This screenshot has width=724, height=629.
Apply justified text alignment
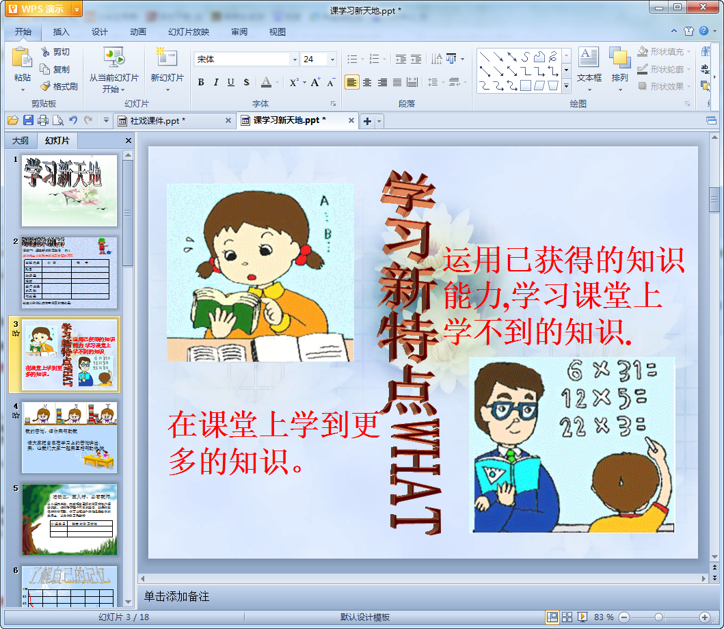[397, 82]
